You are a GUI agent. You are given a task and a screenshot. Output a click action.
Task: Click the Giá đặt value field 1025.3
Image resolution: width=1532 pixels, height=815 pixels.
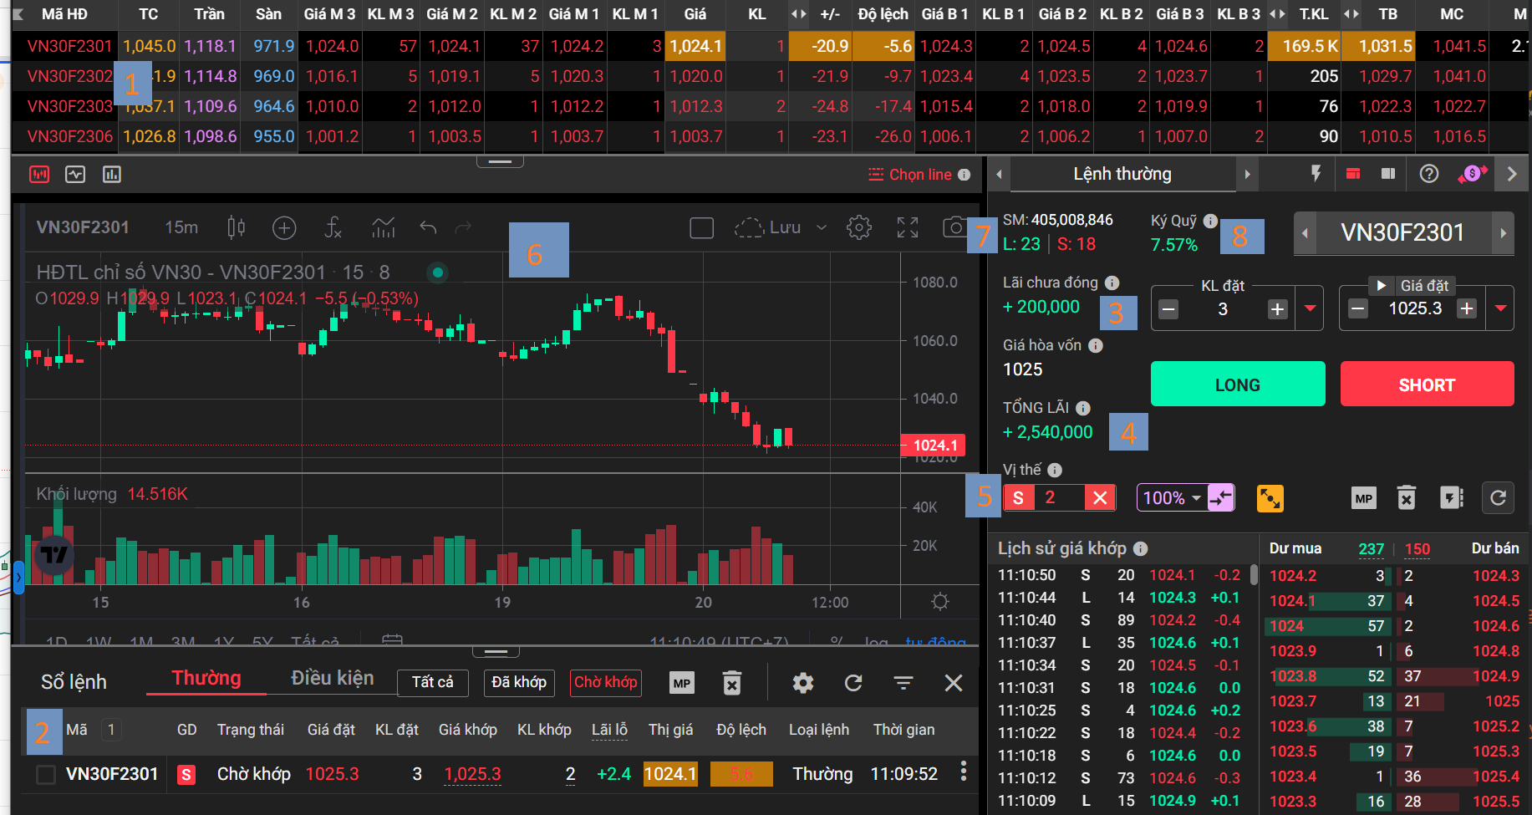[x=1415, y=308]
